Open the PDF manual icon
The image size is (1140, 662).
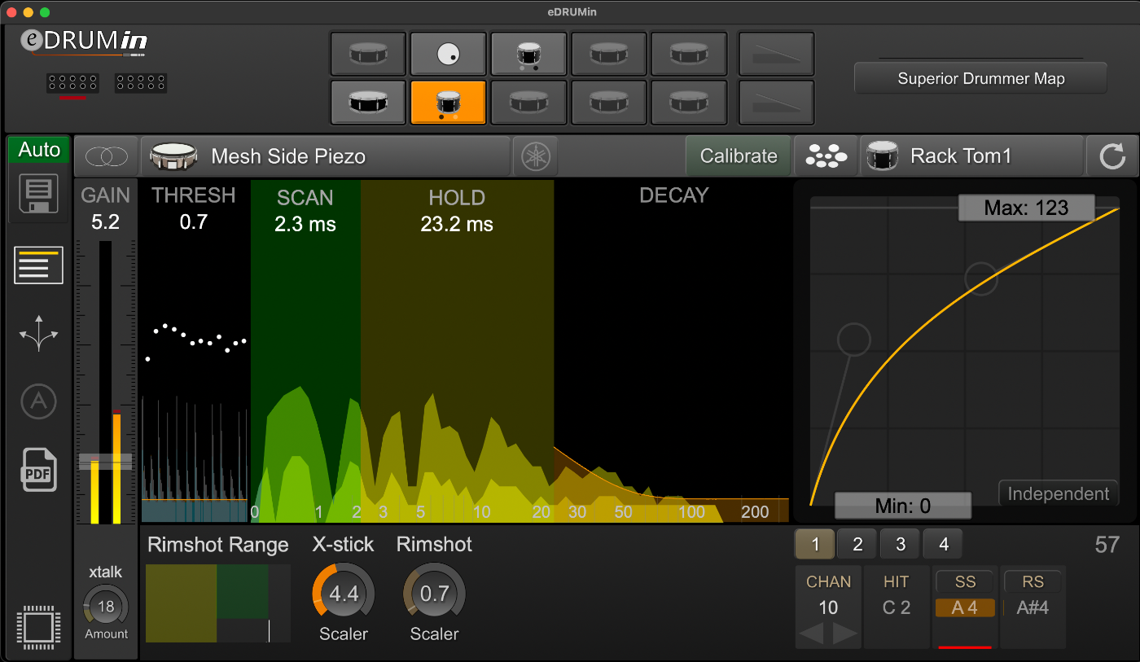(x=38, y=470)
